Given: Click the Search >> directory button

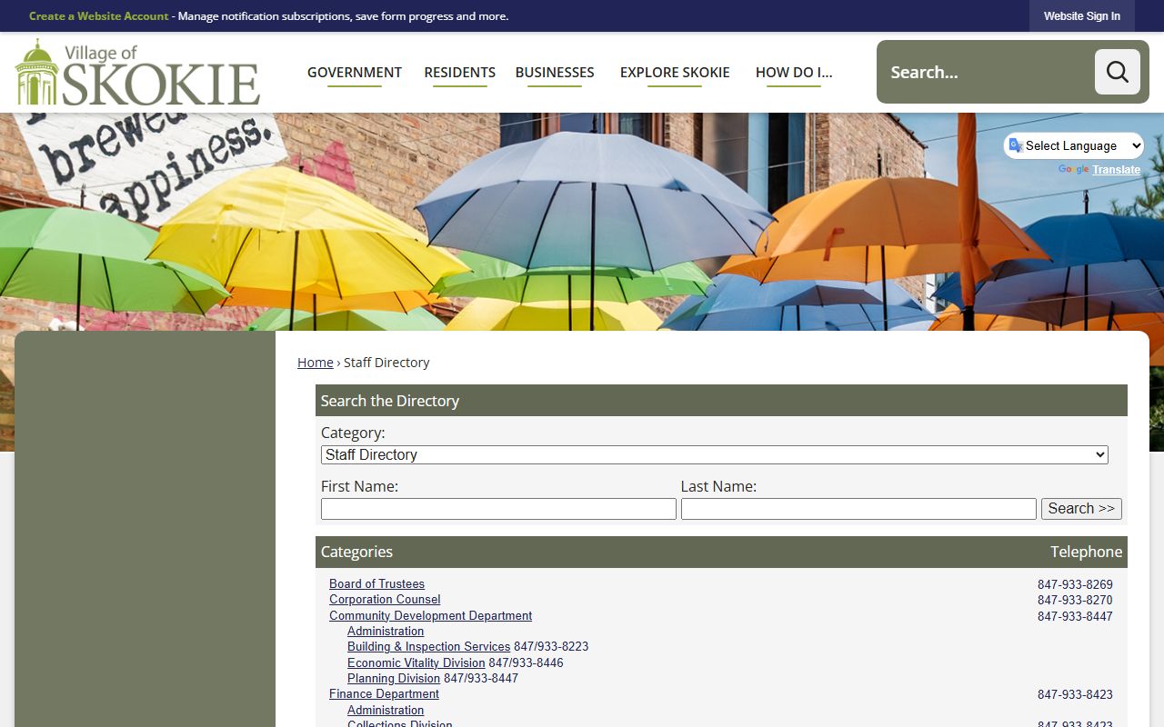Looking at the screenshot, I should [1081, 509].
